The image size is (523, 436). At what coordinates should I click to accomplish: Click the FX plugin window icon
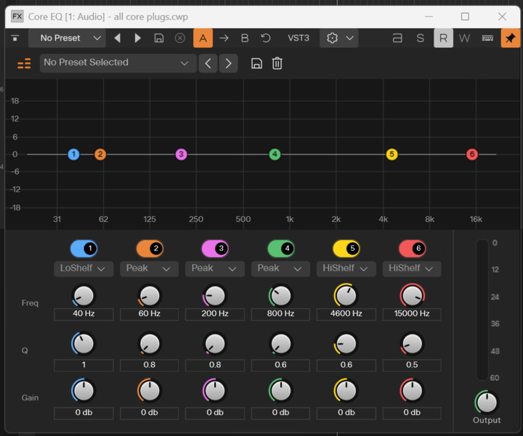(x=17, y=16)
